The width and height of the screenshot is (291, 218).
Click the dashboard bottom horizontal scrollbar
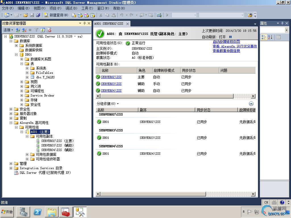tap(153, 194)
